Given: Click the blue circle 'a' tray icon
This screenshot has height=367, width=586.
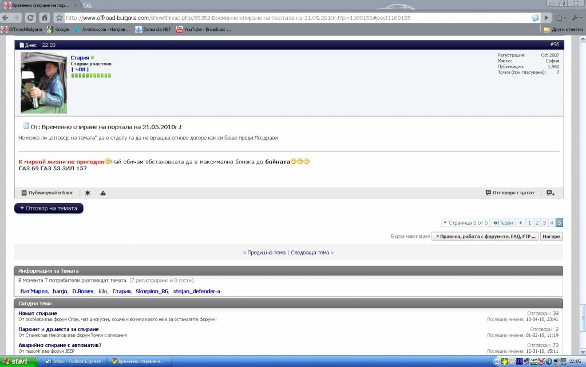Looking at the screenshot, I should coord(549,361).
